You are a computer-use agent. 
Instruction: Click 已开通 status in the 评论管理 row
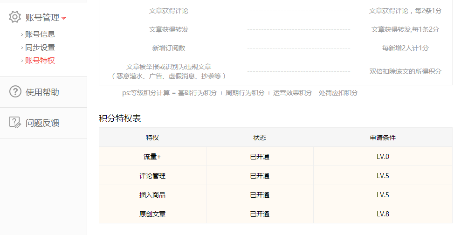point(260,176)
